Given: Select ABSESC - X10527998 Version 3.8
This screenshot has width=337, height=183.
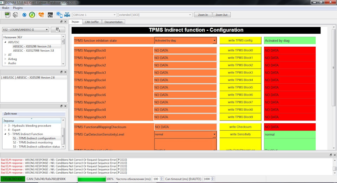Looking at the screenshot, I should 34,51.
